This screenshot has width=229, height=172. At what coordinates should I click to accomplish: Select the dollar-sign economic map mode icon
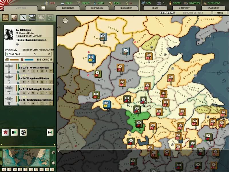(20, 169)
